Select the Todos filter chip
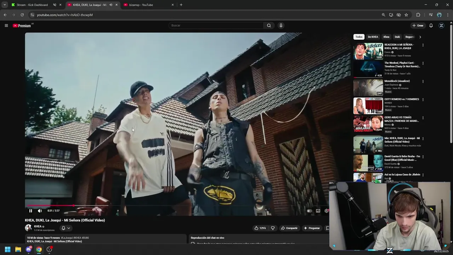 (x=359, y=37)
